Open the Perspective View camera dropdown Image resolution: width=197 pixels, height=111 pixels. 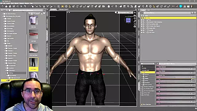click(125, 13)
